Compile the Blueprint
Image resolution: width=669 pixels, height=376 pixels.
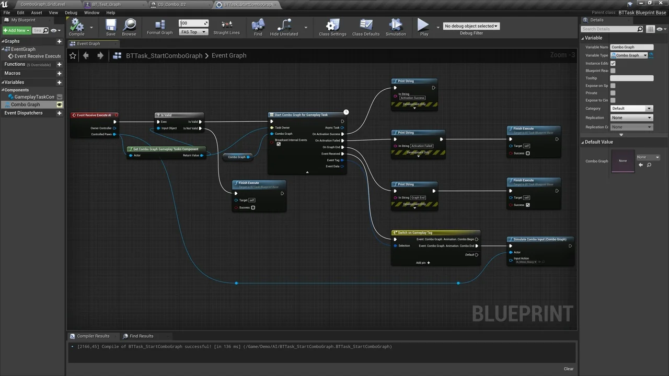pyautogui.click(x=76, y=26)
